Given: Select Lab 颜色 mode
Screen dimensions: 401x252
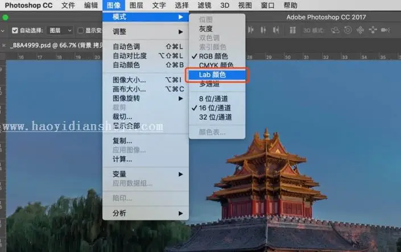Looking at the screenshot, I should coord(217,75).
